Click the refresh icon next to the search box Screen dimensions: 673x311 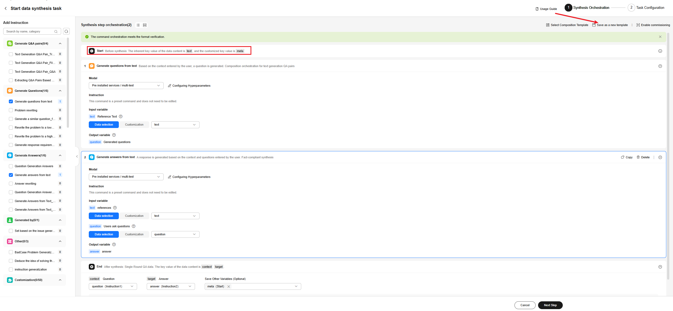(66, 31)
